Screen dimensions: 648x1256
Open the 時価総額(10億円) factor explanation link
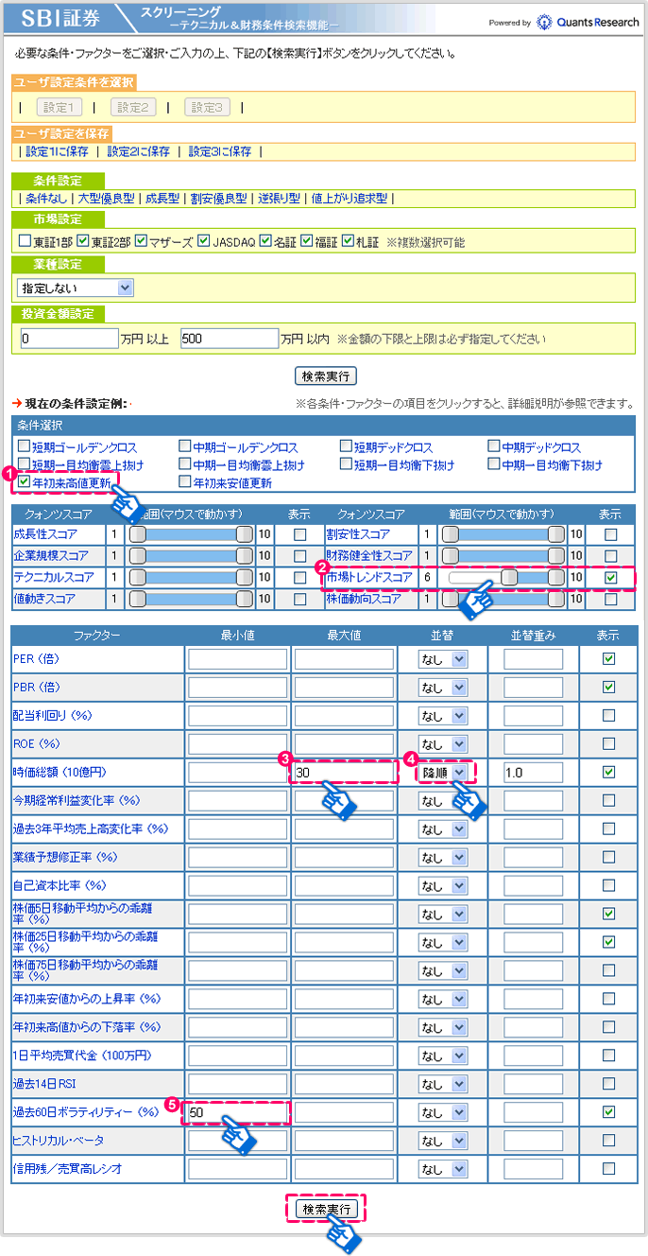pos(60,772)
